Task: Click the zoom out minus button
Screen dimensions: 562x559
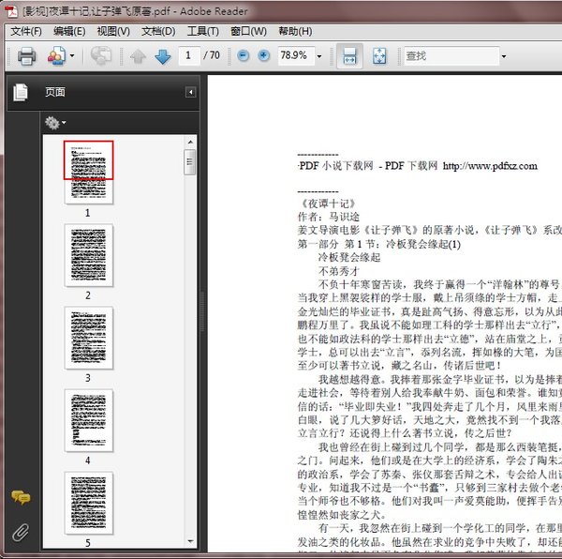Action: click(x=244, y=56)
